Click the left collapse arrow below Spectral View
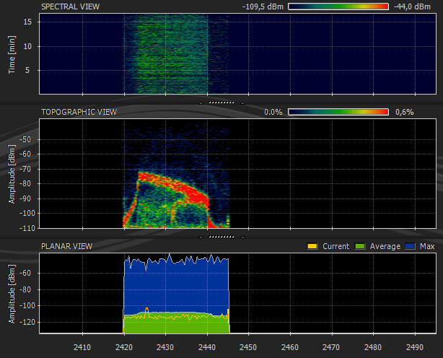Viewport: 443px width, 358px height. coord(202,103)
